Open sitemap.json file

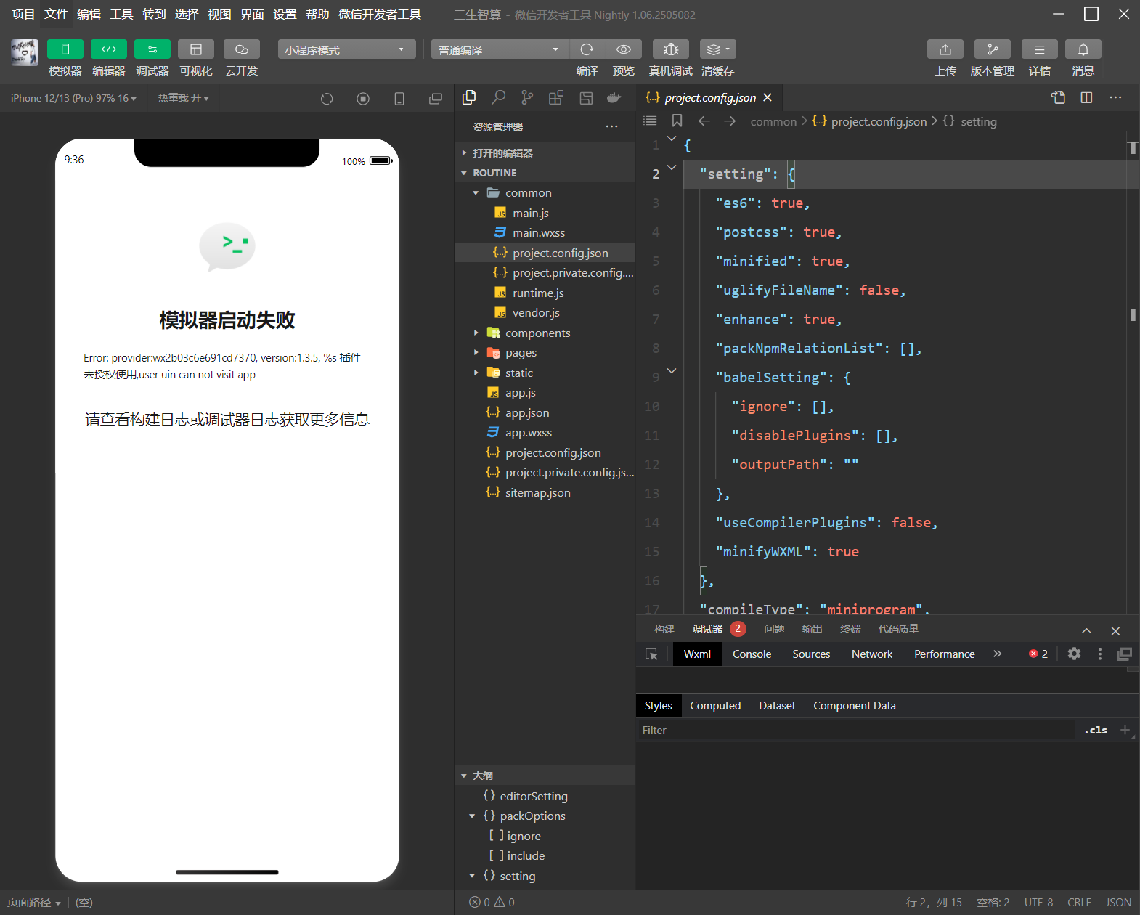(x=545, y=493)
